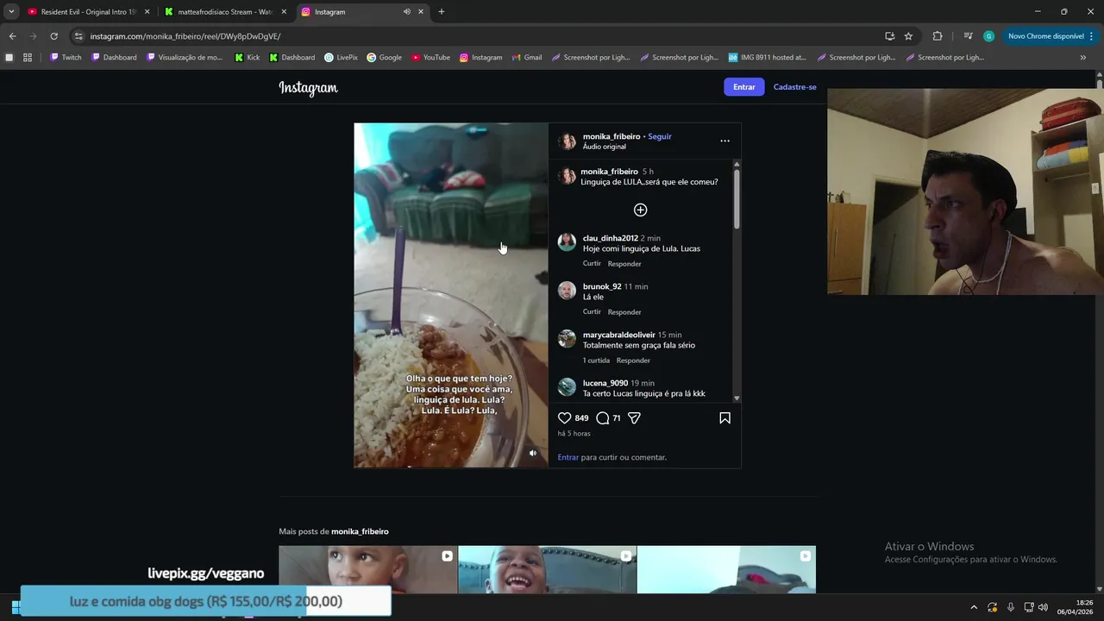1104x621 pixels.
Task: Open the system volume icon
Action: [1043, 607]
